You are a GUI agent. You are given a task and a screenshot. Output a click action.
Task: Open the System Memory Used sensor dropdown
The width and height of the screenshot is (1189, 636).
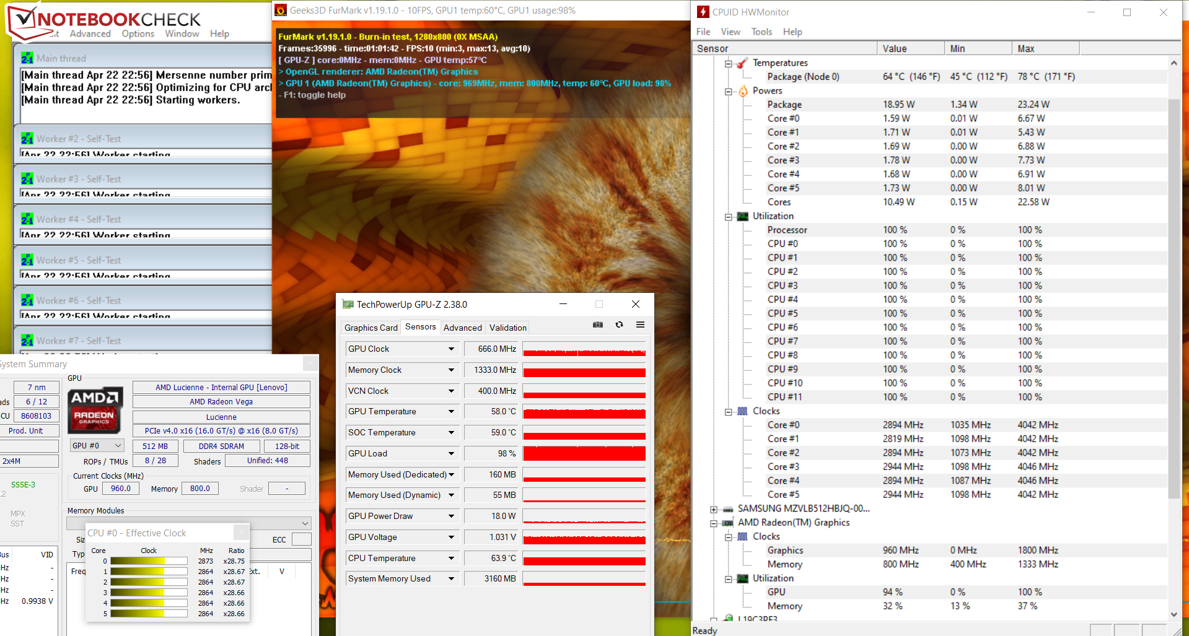(x=452, y=579)
